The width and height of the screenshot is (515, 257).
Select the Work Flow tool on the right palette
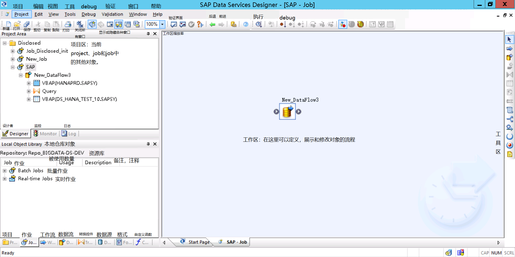(509, 48)
